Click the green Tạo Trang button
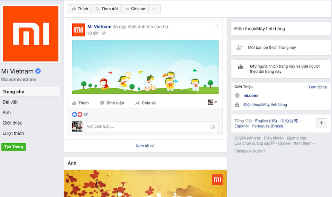Image resolution: width=332 pixels, height=197 pixels. point(13,147)
